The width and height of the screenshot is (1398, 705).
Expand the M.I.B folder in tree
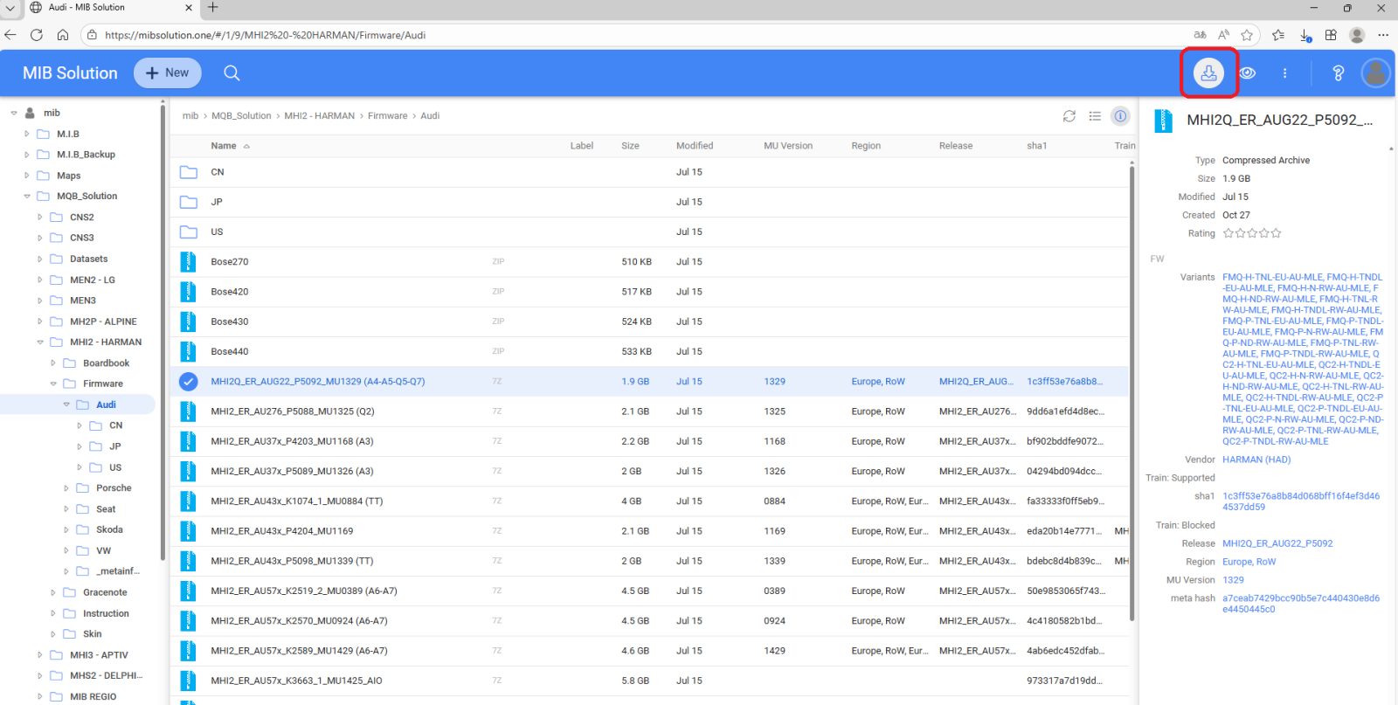click(x=27, y=134)
